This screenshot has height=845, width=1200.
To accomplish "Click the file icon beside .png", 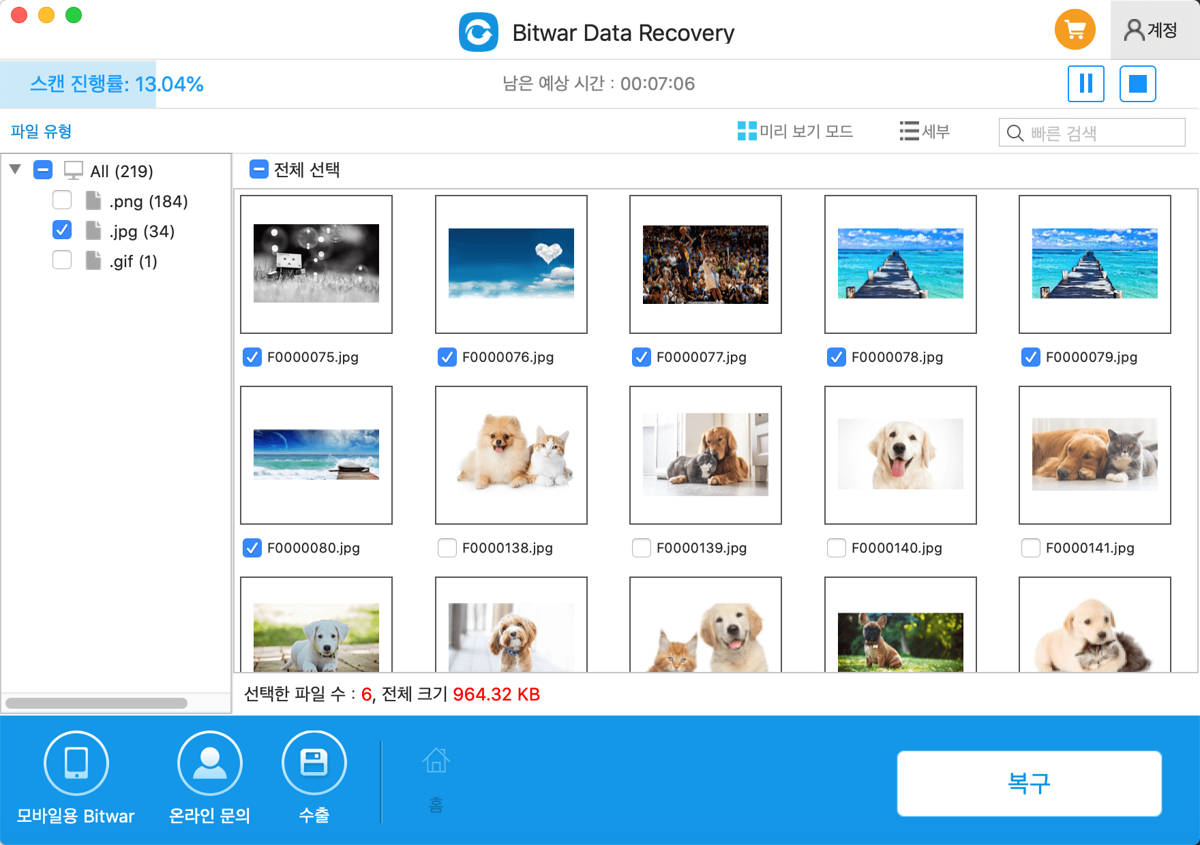I will point(93,200).
